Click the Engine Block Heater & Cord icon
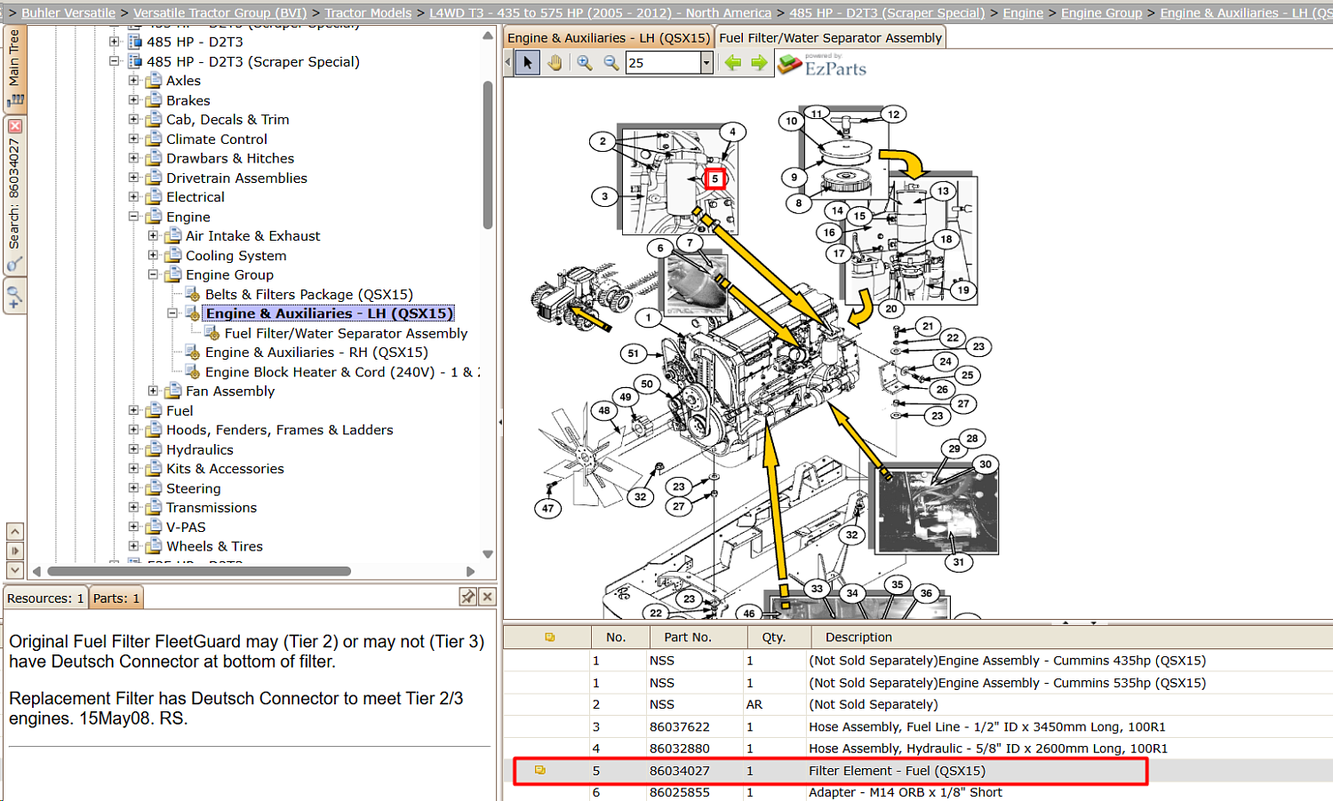The width and height of the screenshot is (1333, 801). (192, 372)
